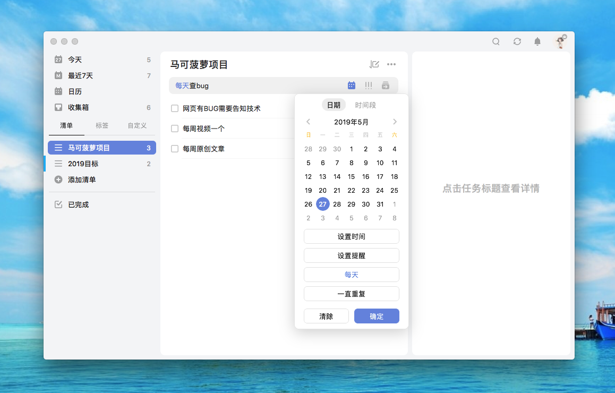Select date 13 in the calendar
Image resolution: width=615 pixels, height=393 pixels.
click(x=323, y=176)
